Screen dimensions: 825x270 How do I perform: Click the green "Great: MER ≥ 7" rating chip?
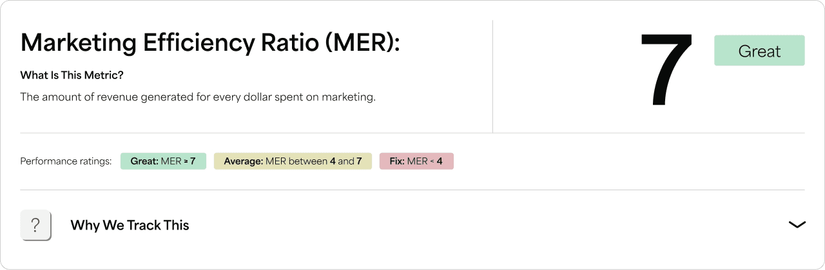(x=163, y=161)
